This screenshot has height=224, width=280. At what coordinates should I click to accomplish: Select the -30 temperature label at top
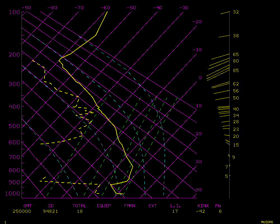click(184, 8)
